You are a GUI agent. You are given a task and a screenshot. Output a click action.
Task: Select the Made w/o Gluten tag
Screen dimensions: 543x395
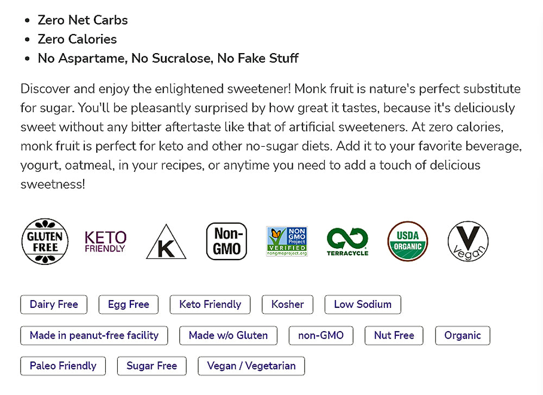pos(228,335)
